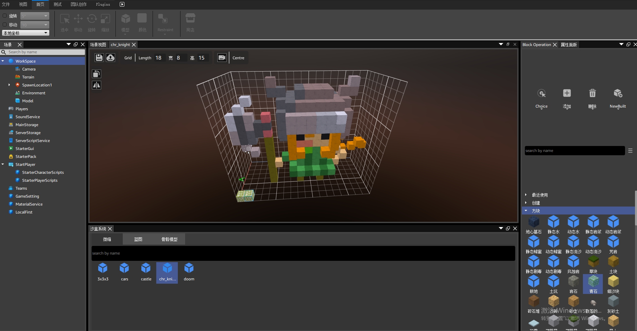
Task: Expand the 创建 section
Action: tap(526, 203)
